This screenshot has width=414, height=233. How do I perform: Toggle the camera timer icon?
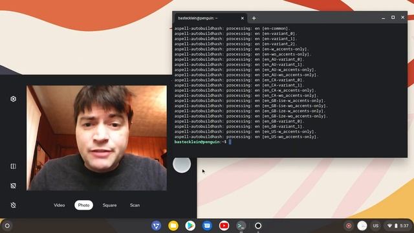13,205
